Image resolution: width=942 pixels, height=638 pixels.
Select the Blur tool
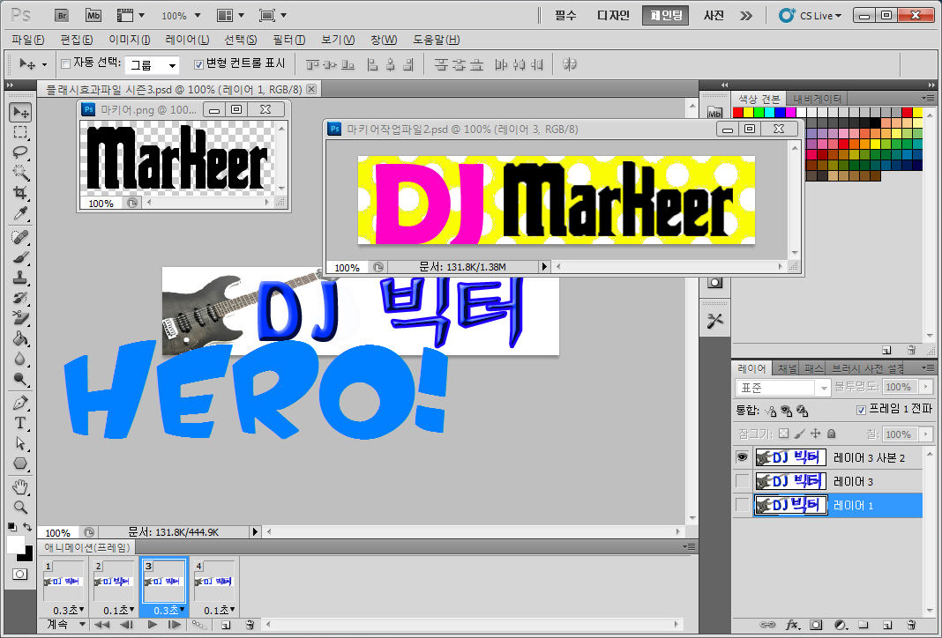point(20,359)
